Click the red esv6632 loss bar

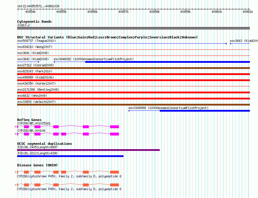click(133, 99)
